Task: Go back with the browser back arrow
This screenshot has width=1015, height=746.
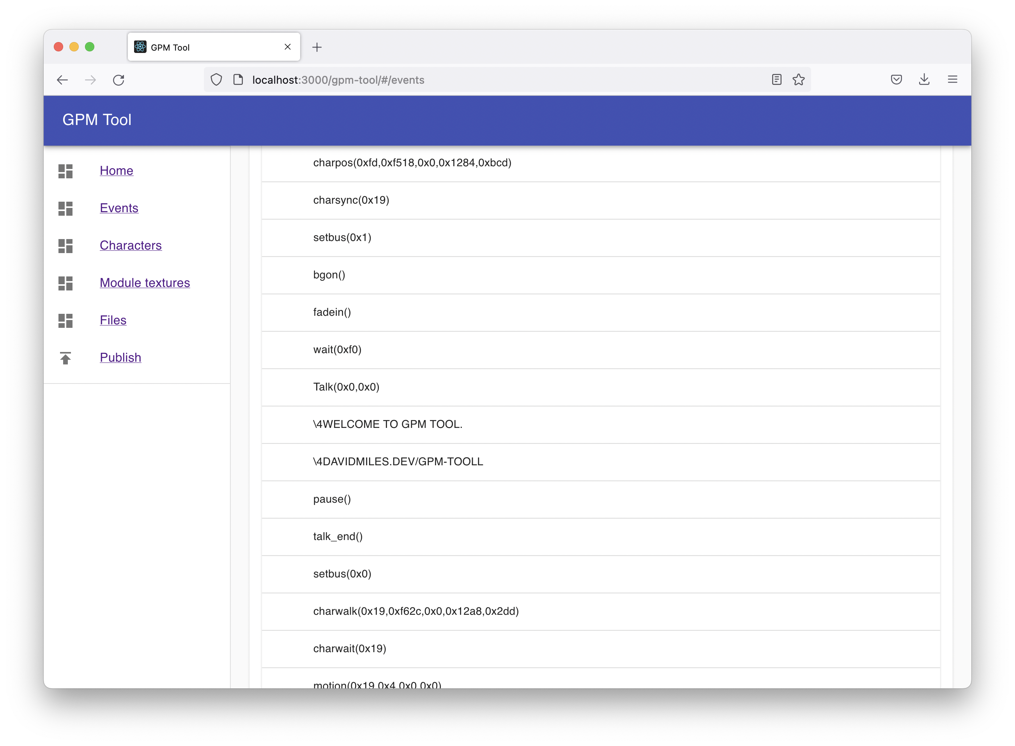Action: pyautogui.click(x=62, y=80)
